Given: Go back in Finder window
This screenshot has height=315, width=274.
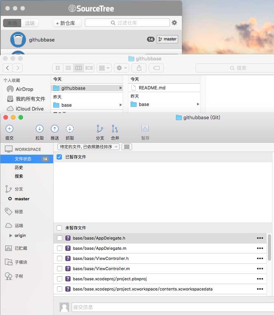Looking at the screenshot, I should pos(8,68).
